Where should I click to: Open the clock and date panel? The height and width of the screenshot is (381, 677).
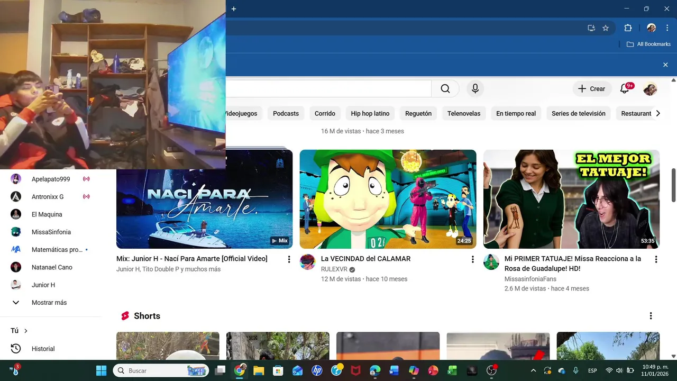[x=655, y=370]
